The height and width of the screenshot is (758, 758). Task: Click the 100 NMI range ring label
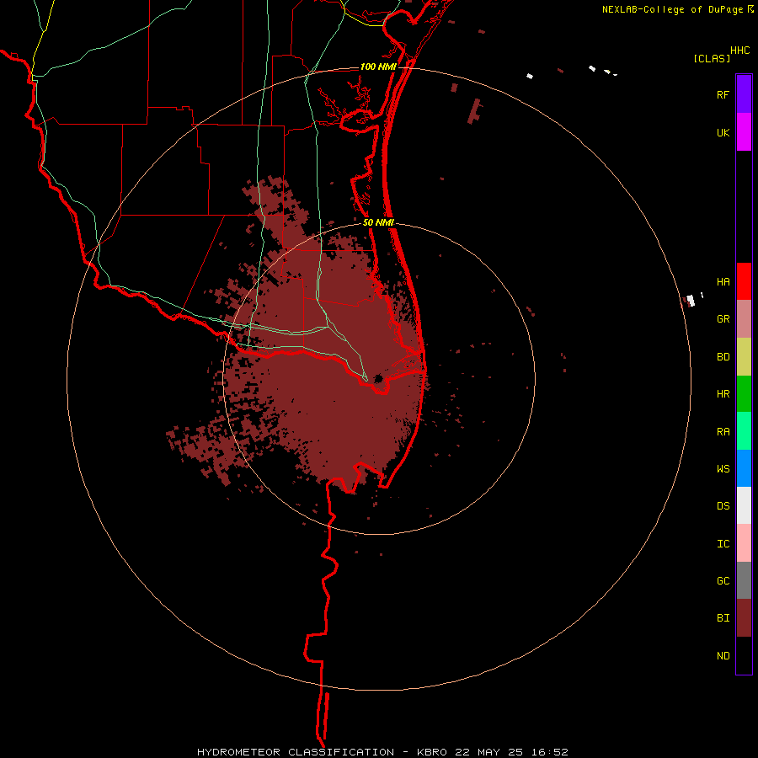378,67
